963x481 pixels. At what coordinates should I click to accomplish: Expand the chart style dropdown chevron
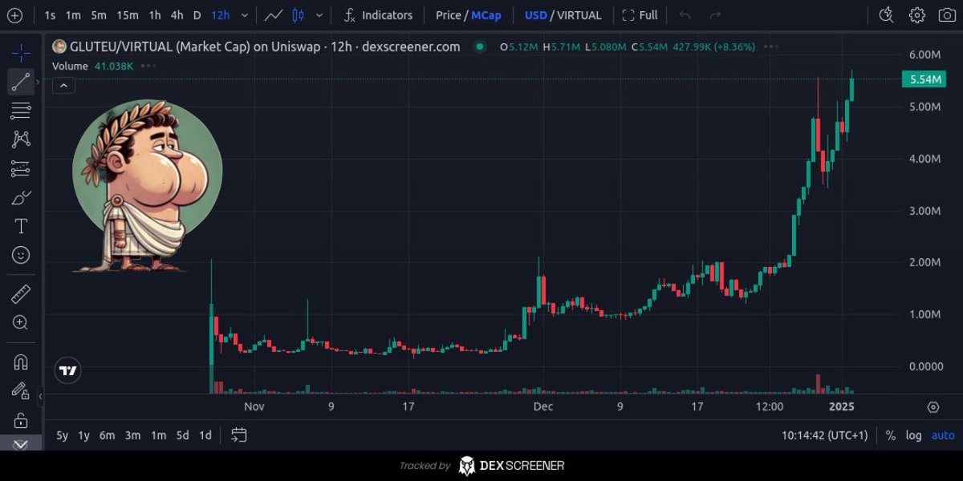tap(320, 15)
